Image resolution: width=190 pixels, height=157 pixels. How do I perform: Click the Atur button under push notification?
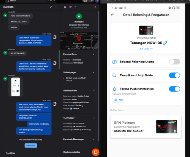(x=119, y=100)
